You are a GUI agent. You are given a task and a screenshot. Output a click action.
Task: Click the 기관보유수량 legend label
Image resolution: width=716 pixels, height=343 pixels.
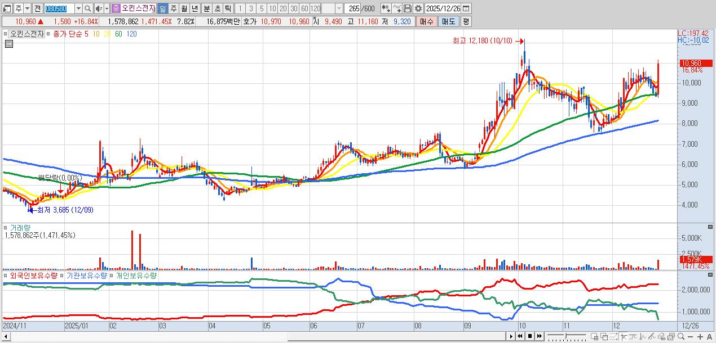click(x=86, y=276)
